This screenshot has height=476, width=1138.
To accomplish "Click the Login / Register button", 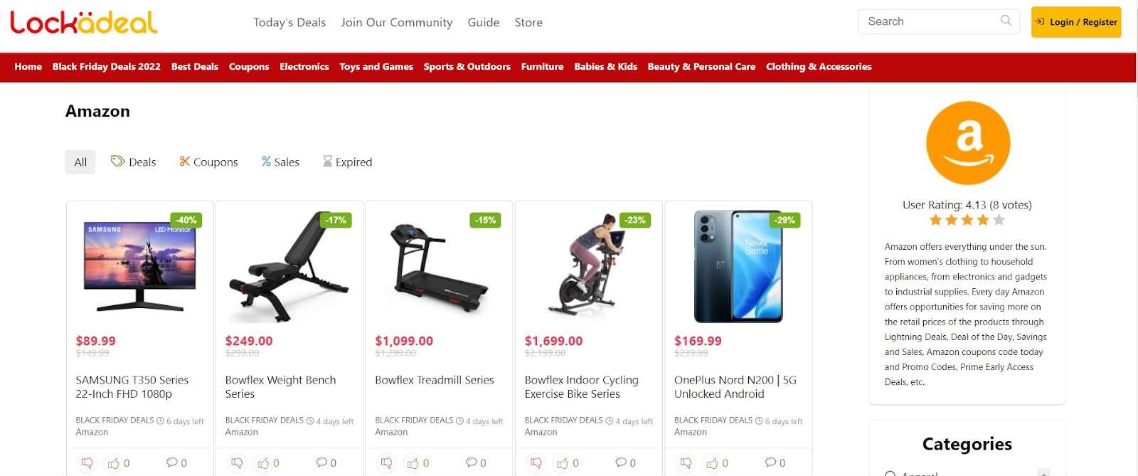I will [1076, 22].
